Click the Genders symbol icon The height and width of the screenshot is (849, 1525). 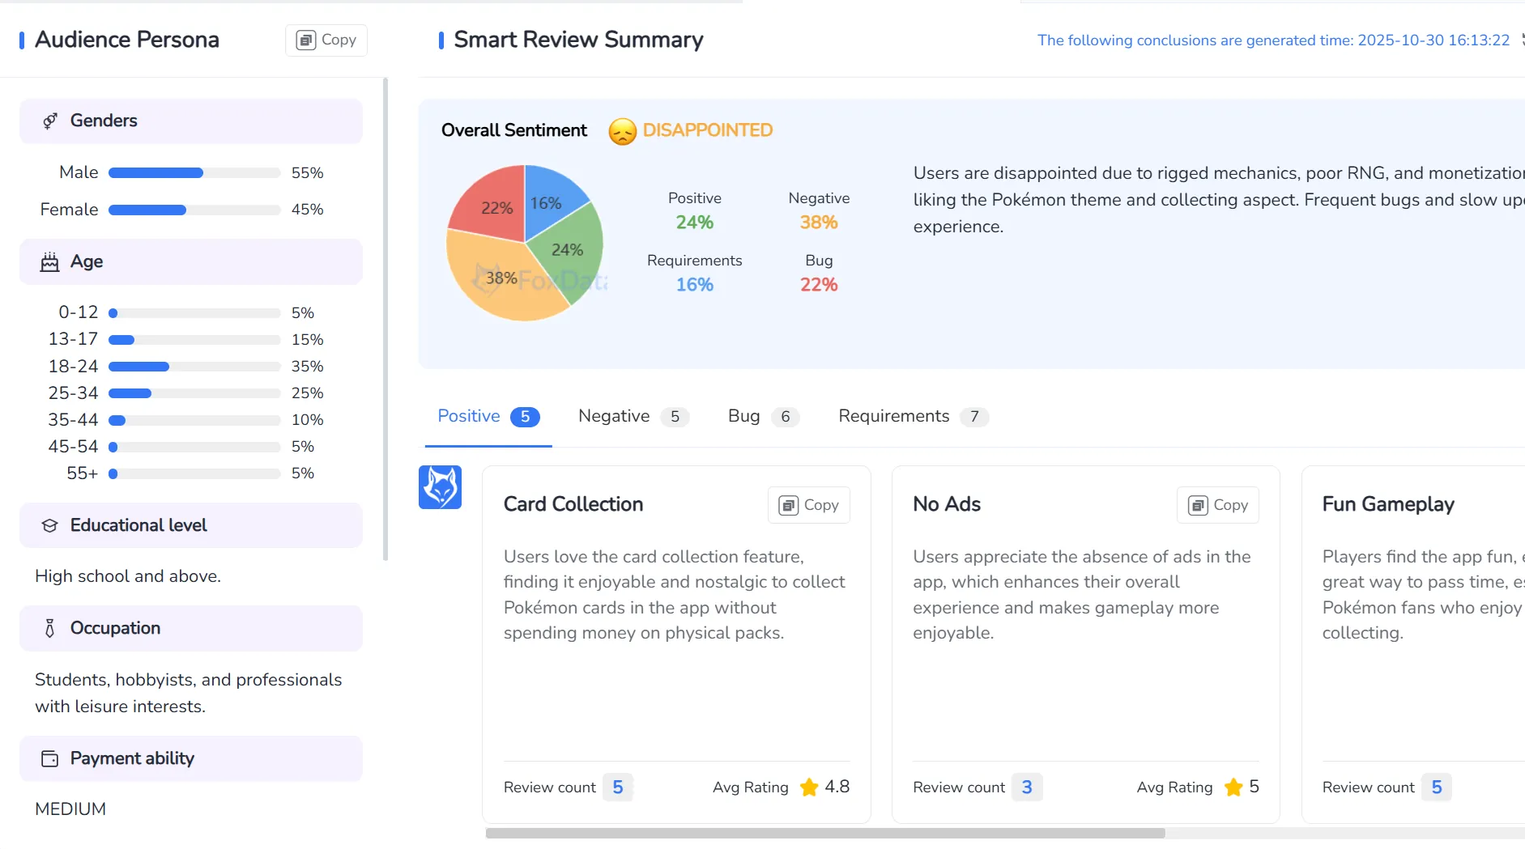50,121
